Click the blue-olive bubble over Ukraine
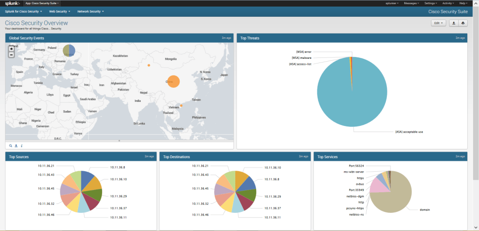This screenshot has height=231, width=479. point(69,50)
